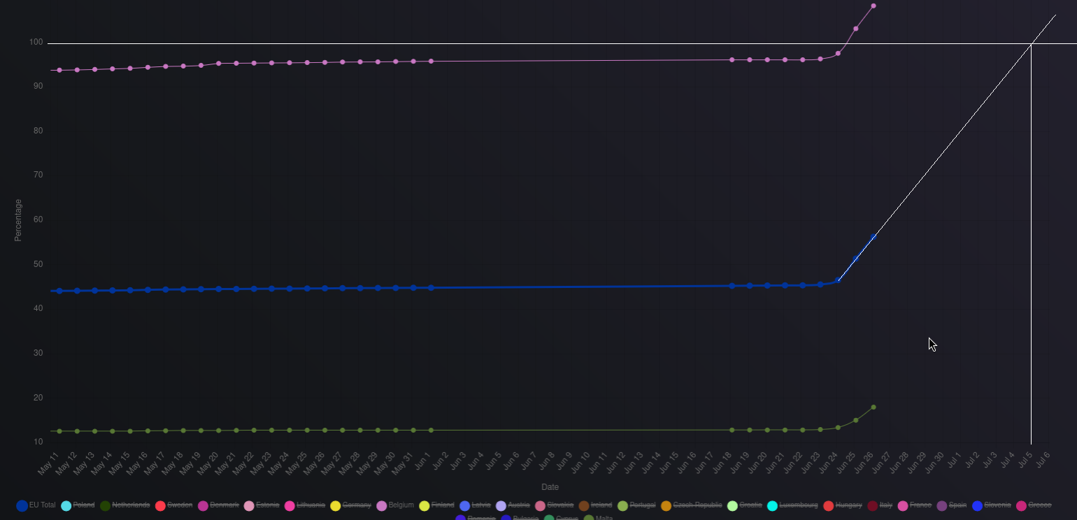Click the 'Jul 6' date axis label

tap(1041, 461)
